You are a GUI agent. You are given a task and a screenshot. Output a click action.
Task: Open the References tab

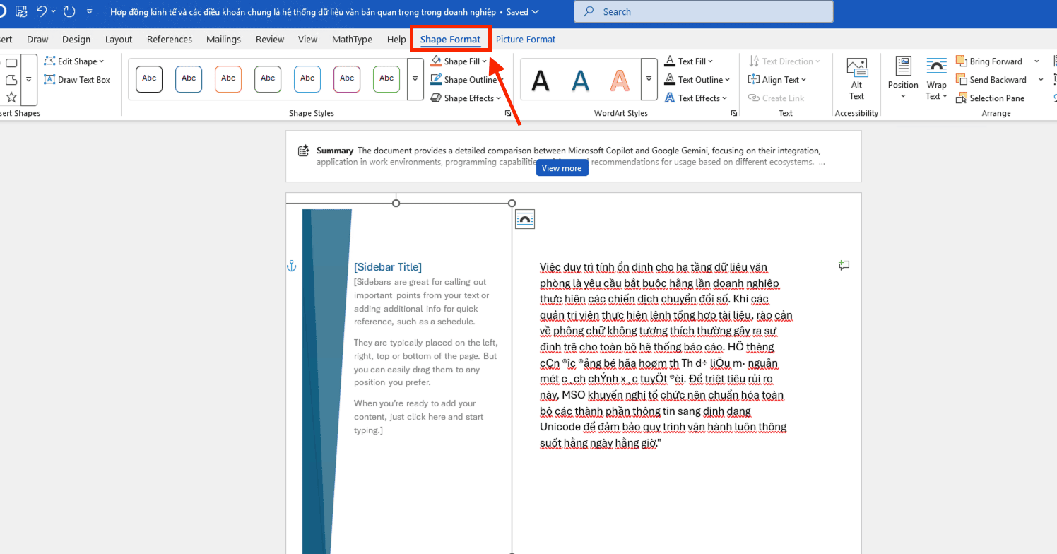click(170, 40)
